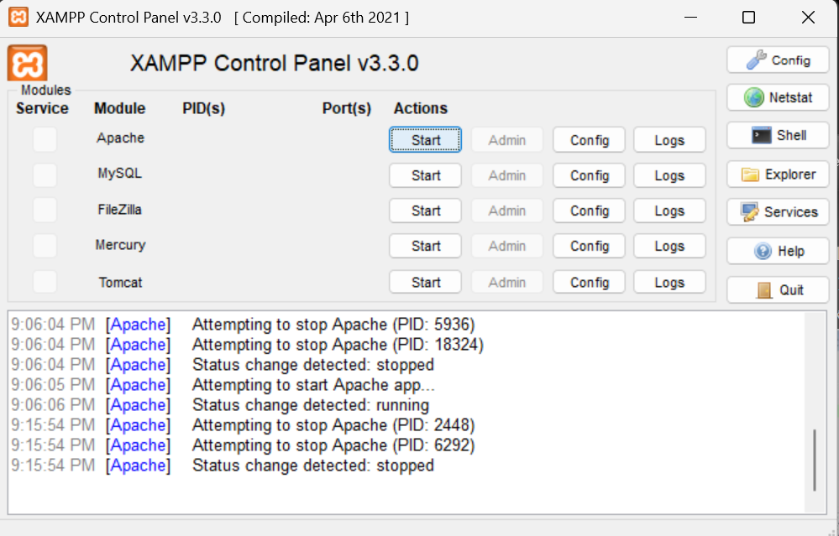Open the Services button
The height and width of the screenshot is (536, 839).
[x=778, y=212]
